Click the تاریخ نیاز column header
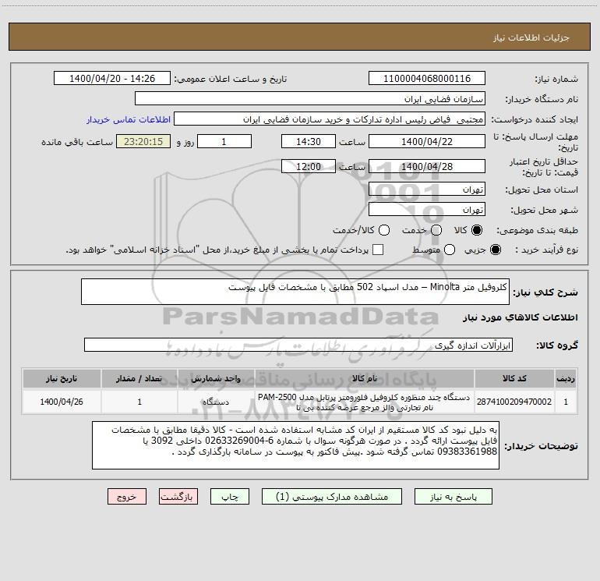This screenshot has height=581, width=600. [x=62, y=378]
